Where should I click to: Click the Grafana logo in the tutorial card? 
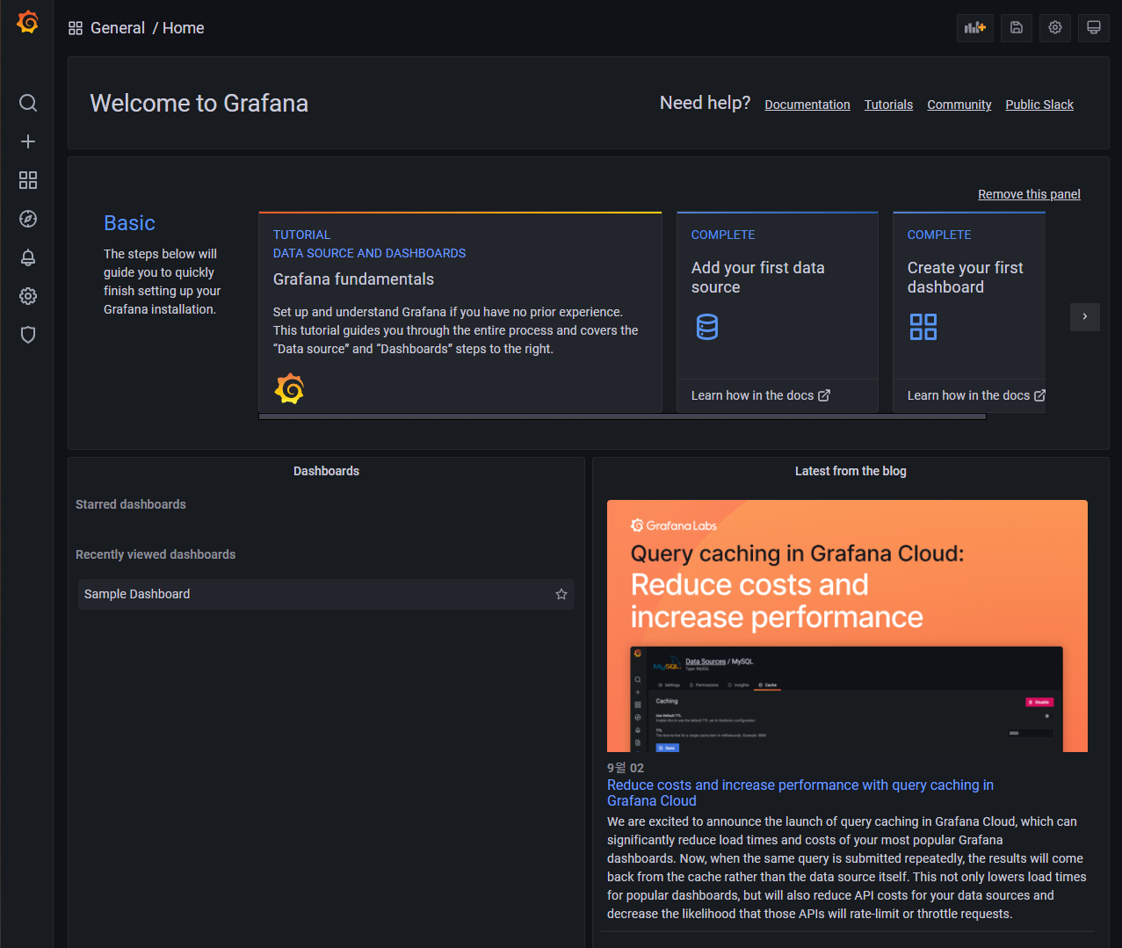coord(289,388)
